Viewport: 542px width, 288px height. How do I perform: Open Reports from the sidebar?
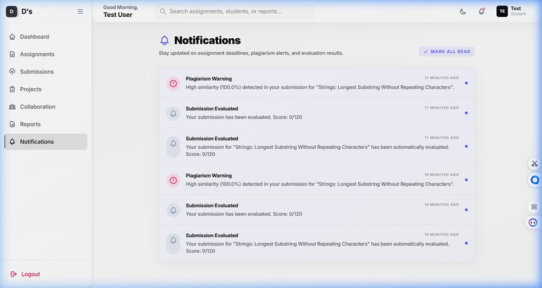[x=46, y=124]
